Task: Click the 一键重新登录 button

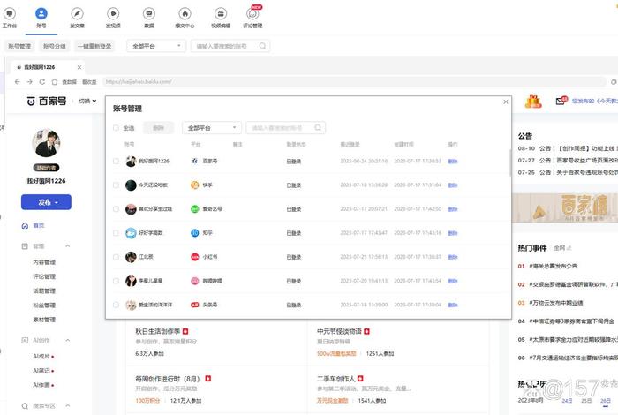Action: [x=94, y=46]
